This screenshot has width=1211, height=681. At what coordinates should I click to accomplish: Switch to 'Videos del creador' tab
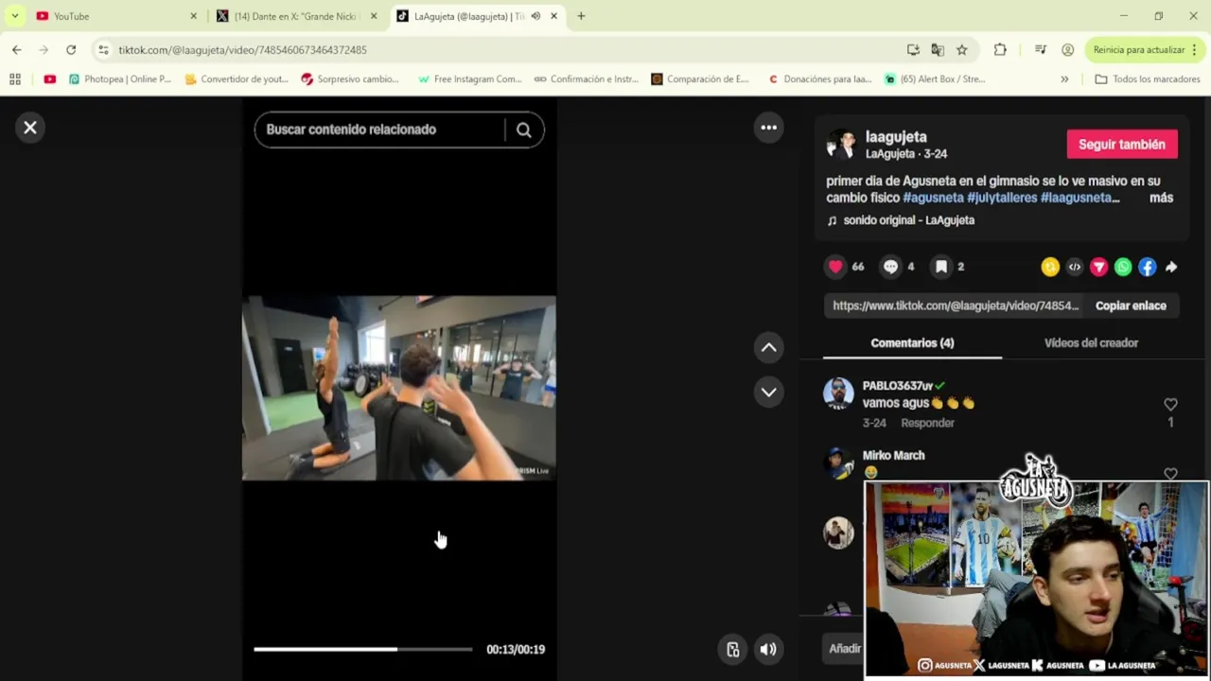(x=1091, y=343)
